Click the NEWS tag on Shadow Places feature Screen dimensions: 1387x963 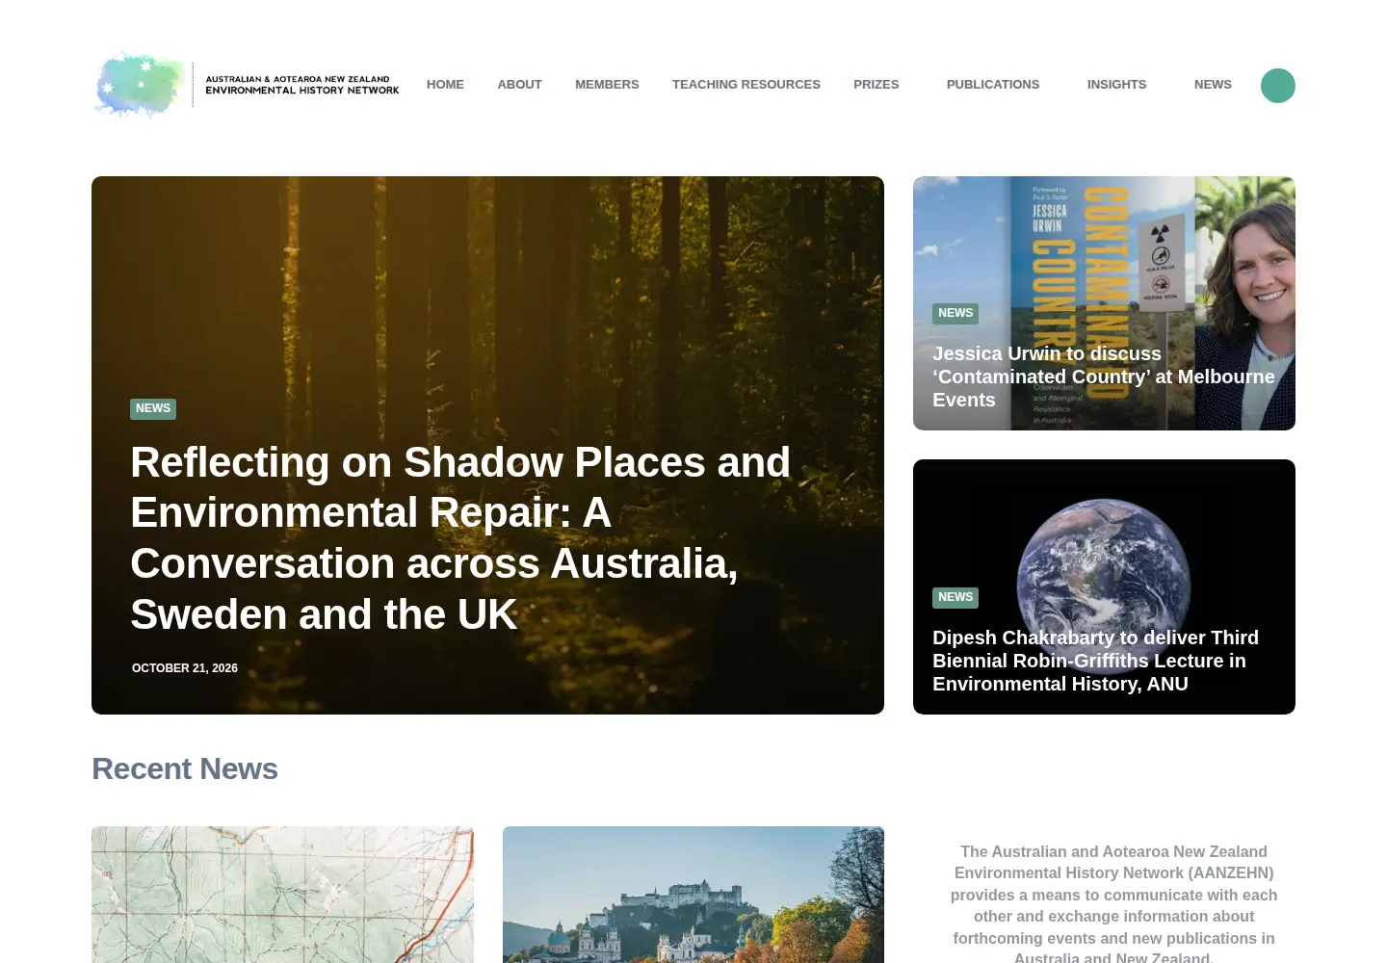pos(153,408)
